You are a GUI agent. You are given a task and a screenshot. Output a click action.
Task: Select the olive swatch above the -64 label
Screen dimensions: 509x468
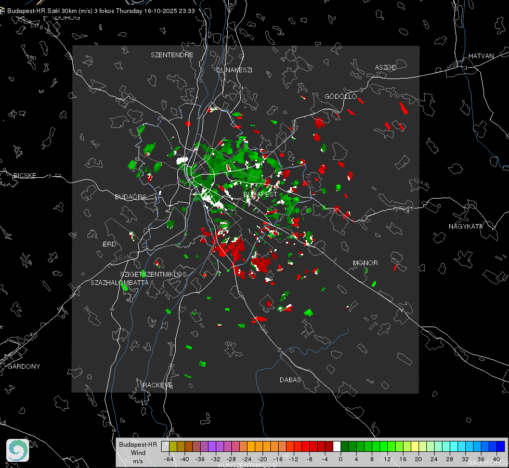click(173, 446)
